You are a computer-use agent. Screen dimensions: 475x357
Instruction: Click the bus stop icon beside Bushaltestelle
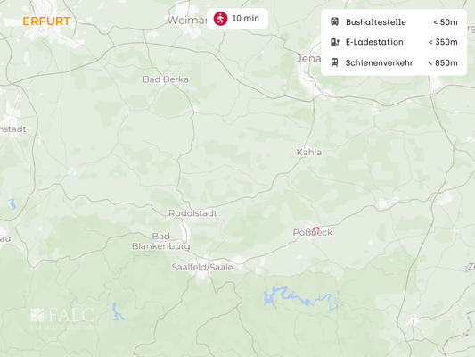pyautogui.click(x=334, y=21)
